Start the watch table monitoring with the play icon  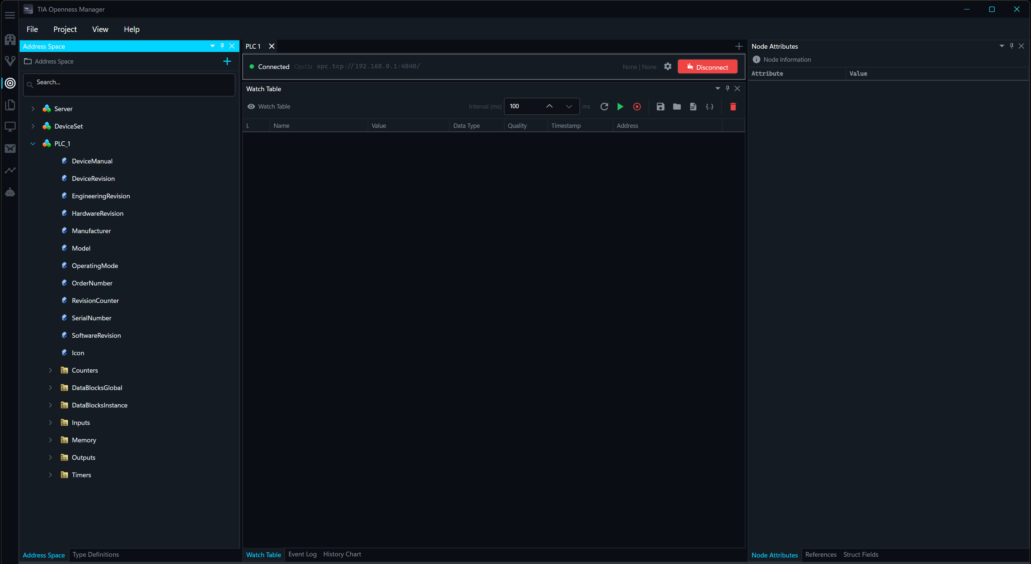point(620,107)
